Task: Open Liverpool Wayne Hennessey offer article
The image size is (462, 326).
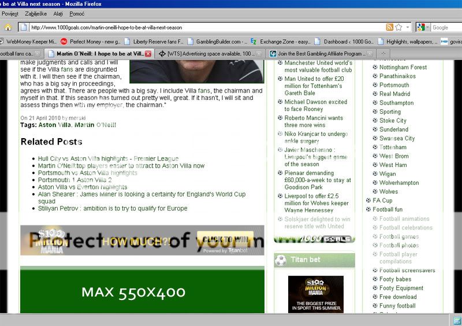Action: (x=316, y=203)
